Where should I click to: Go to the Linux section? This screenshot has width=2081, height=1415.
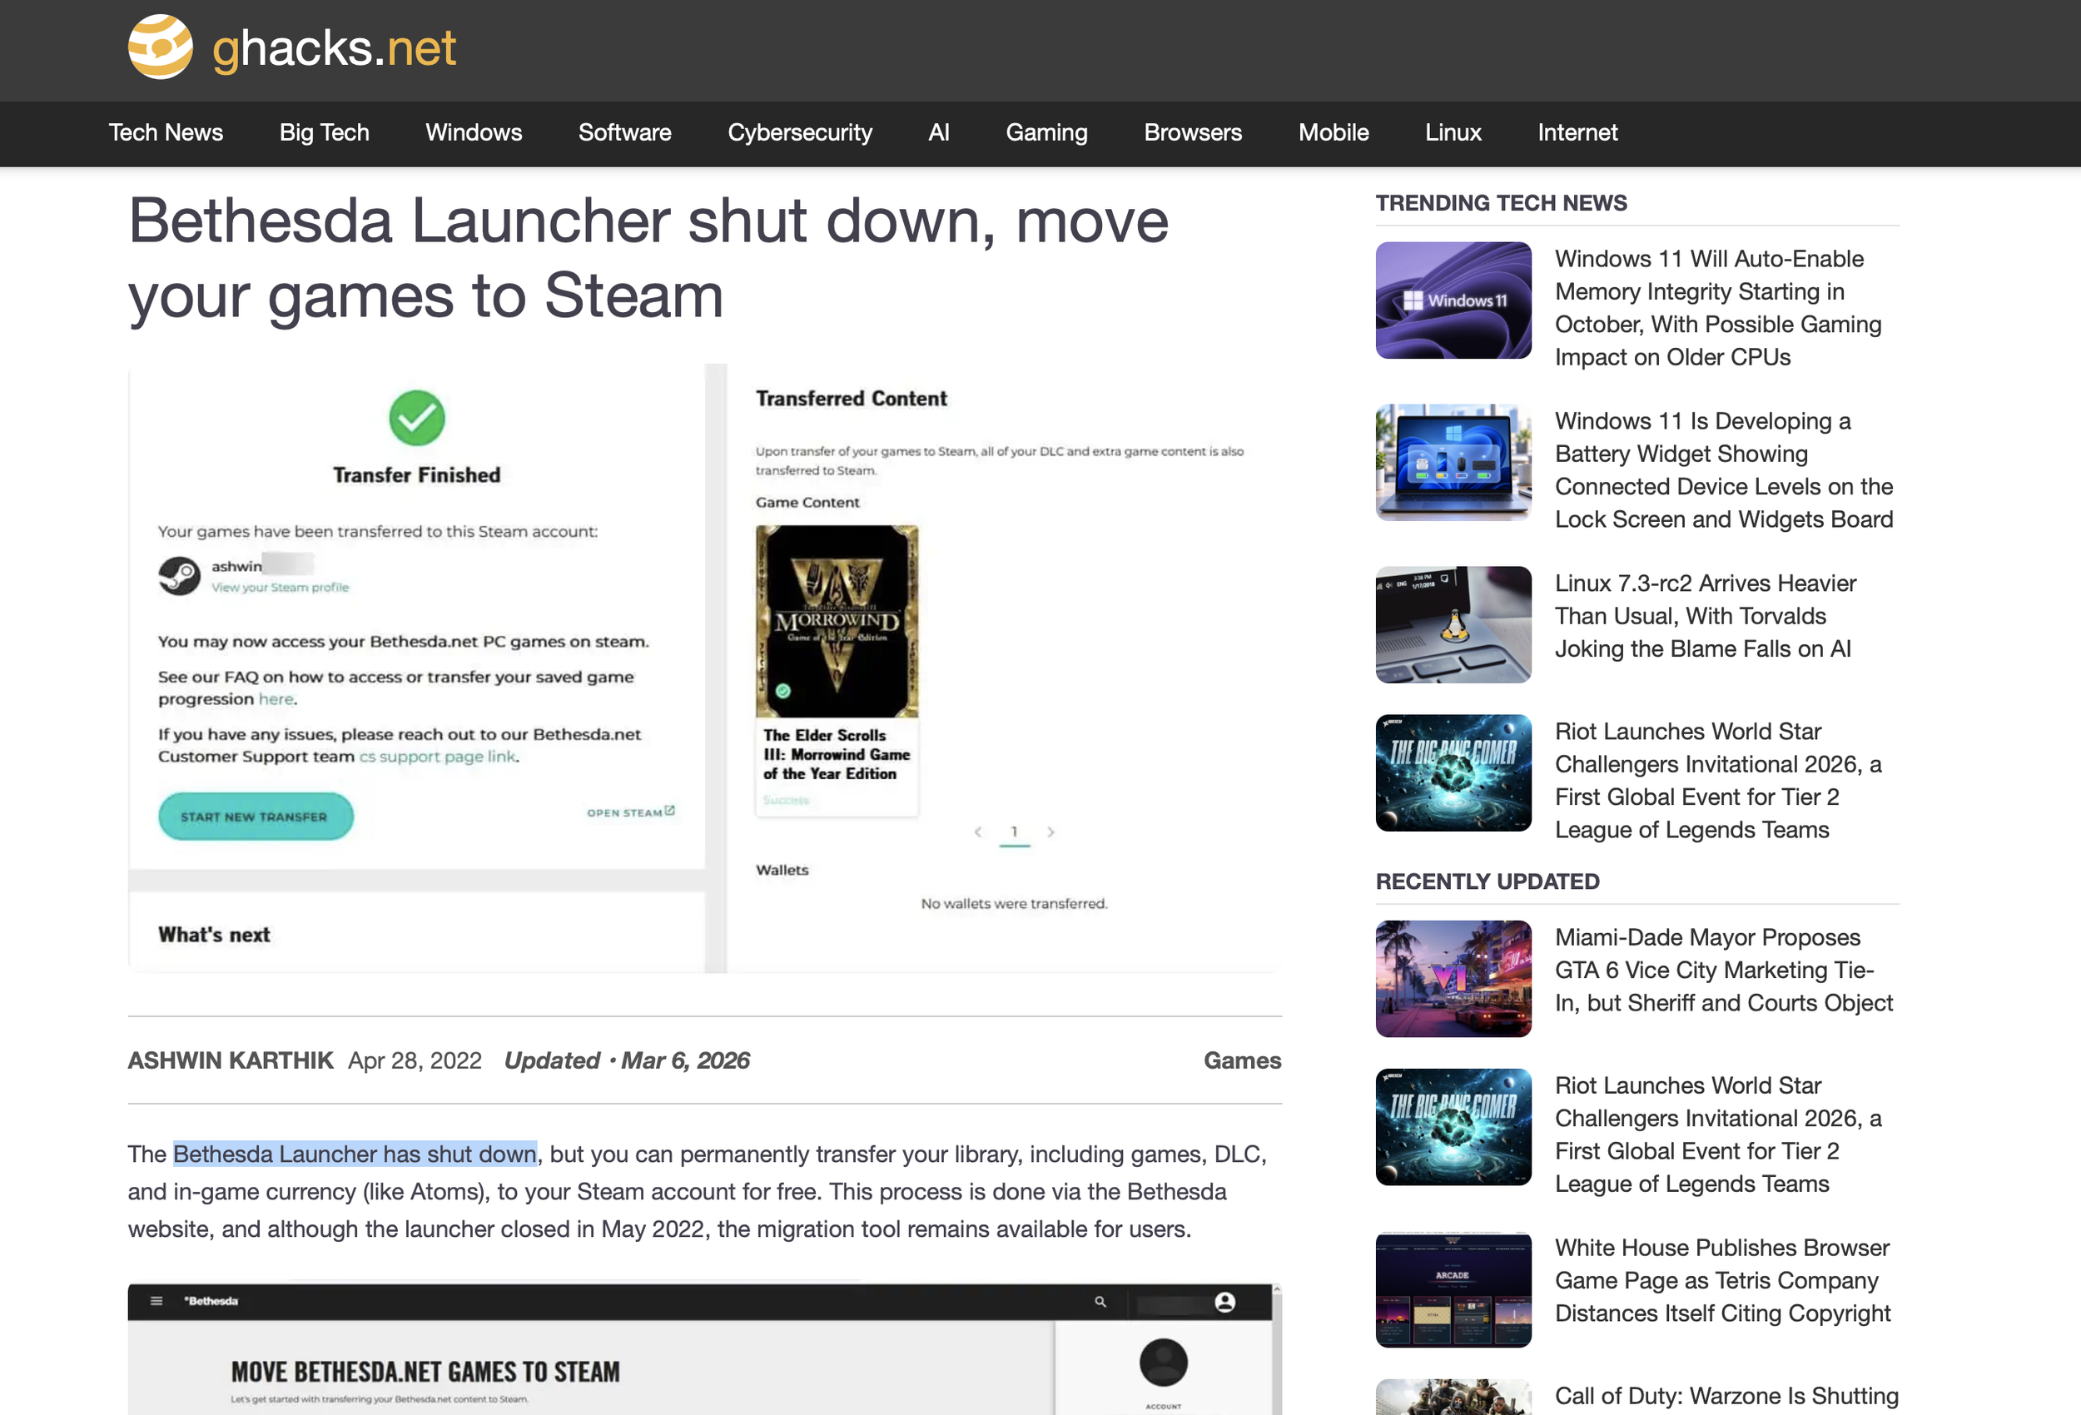pos(1453,132)
